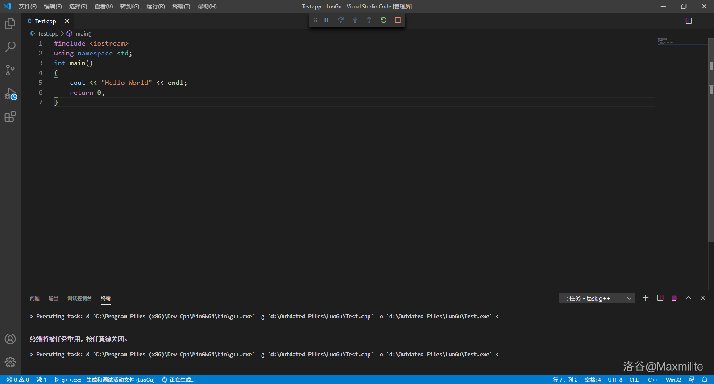Screen dimensions: 714x384
Task: Open the Manage gear menu
Action: click(x=10, y=362)
